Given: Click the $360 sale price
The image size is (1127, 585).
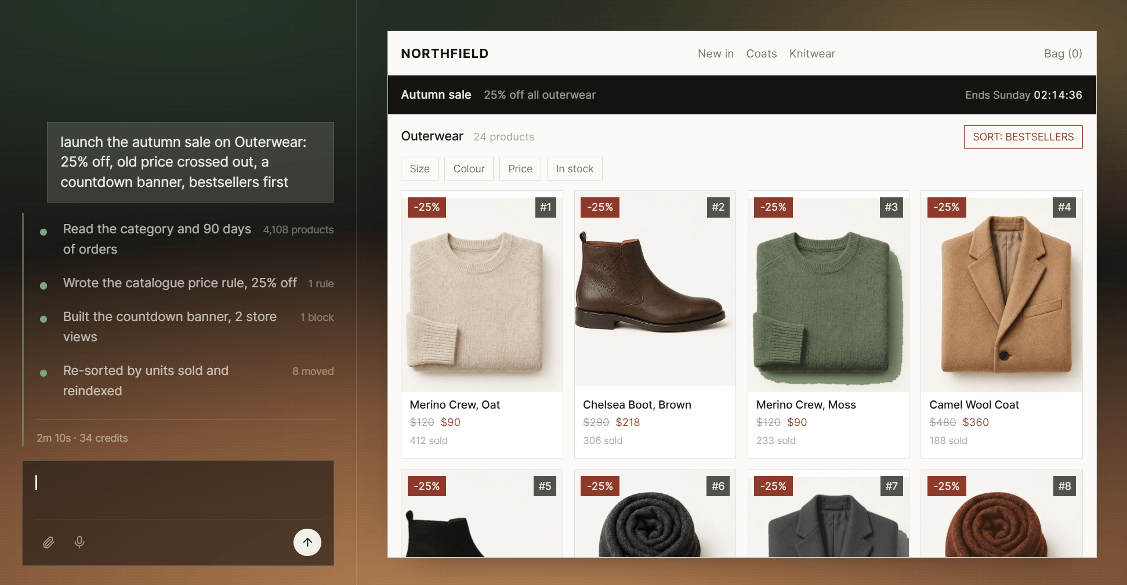Looking at the screenshot, I should point(976,423).
